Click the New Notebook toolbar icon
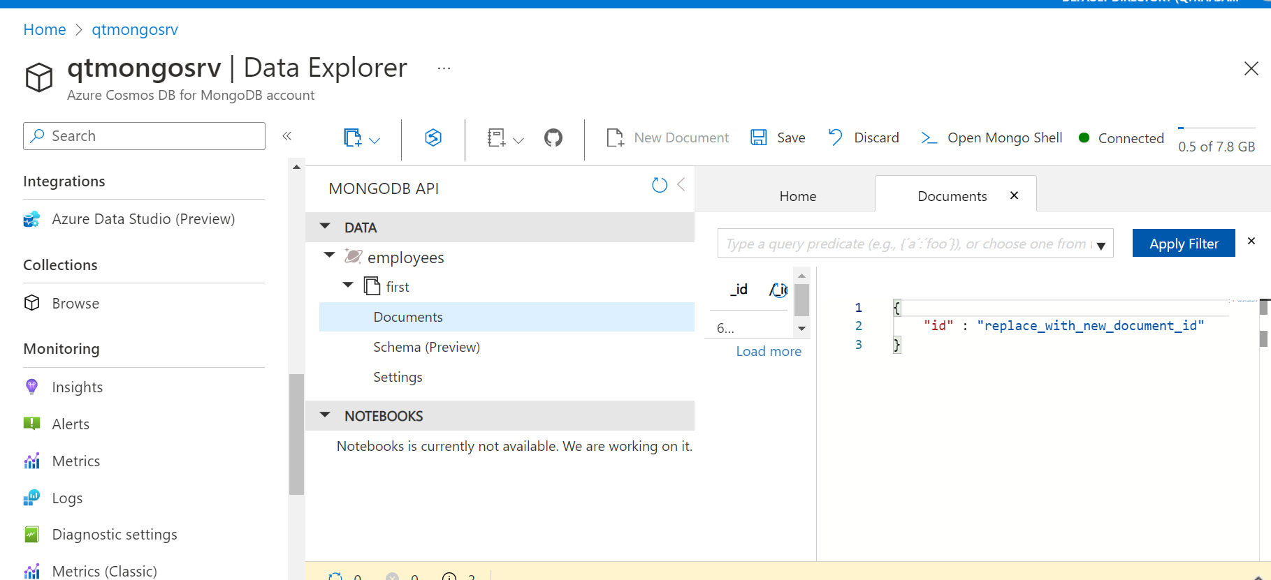Image resolution: width=1271 pixels, height=580 pixels. pyautogui.click(x=496, y=137)
